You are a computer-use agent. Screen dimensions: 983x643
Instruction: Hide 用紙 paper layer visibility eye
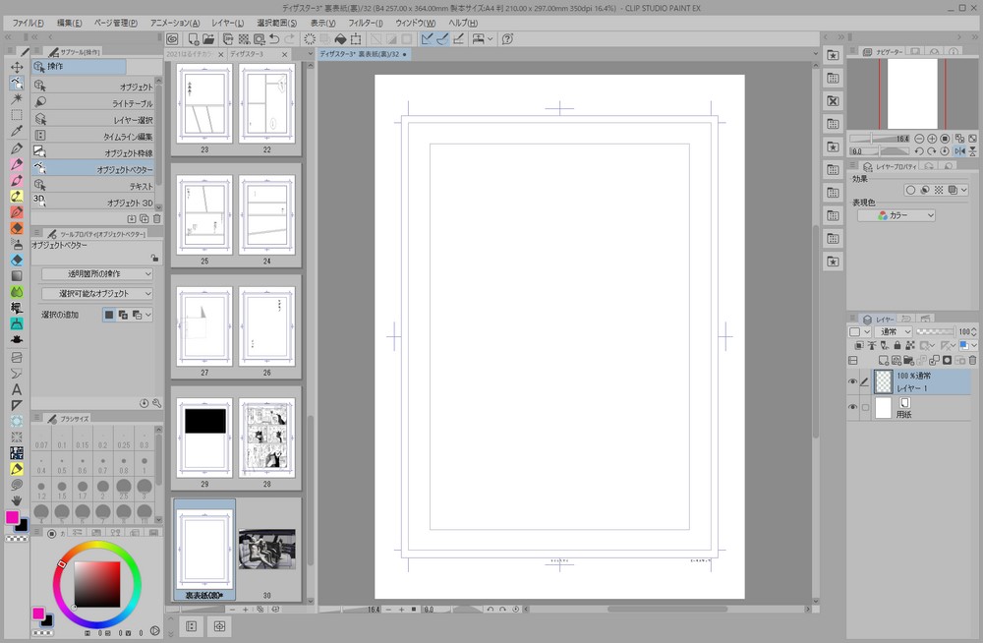coord(852,407)
